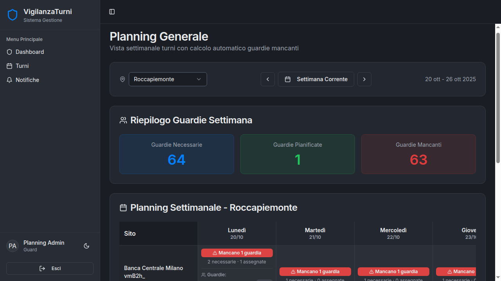Click the location pin icon

click(123, 79)
